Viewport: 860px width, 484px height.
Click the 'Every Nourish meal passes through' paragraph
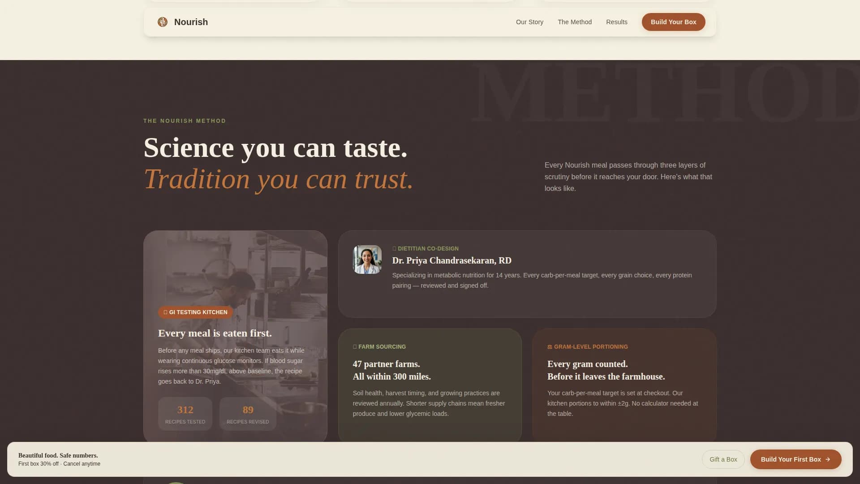[628, 177]
